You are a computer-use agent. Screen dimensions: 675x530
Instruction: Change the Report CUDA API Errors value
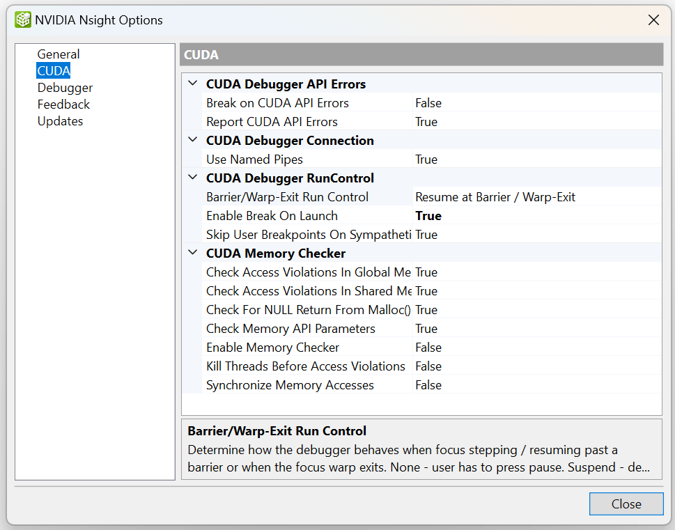pyautogui.click(x=426, y=122)
